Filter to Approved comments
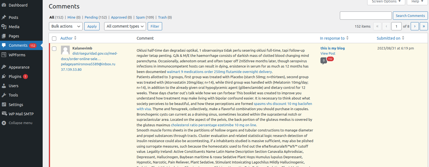 tap(121, 17)
